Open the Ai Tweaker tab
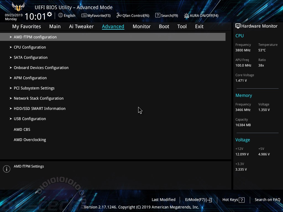 [x=81, y=26]
